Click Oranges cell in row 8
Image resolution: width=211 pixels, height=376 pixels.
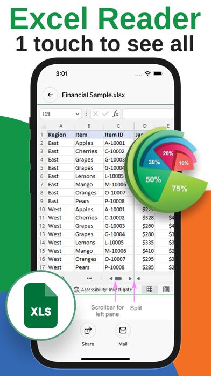tap(89, 193)
